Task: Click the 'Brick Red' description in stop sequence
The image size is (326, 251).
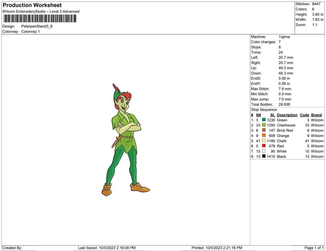Action: pos(285,130)
